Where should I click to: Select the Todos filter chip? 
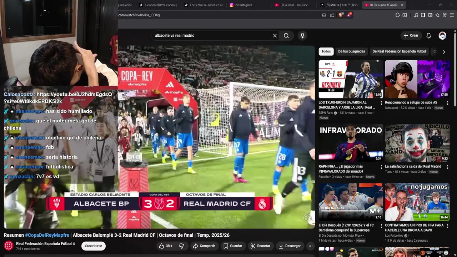tap(326, 51)
